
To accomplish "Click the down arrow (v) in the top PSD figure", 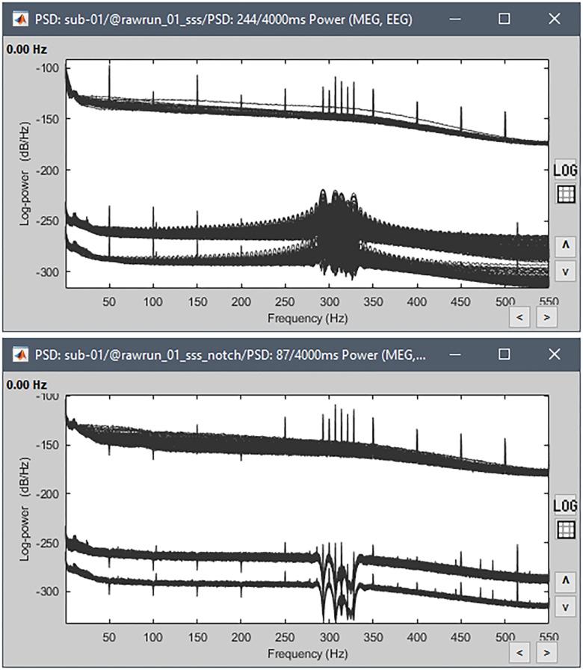I will 566,270.
